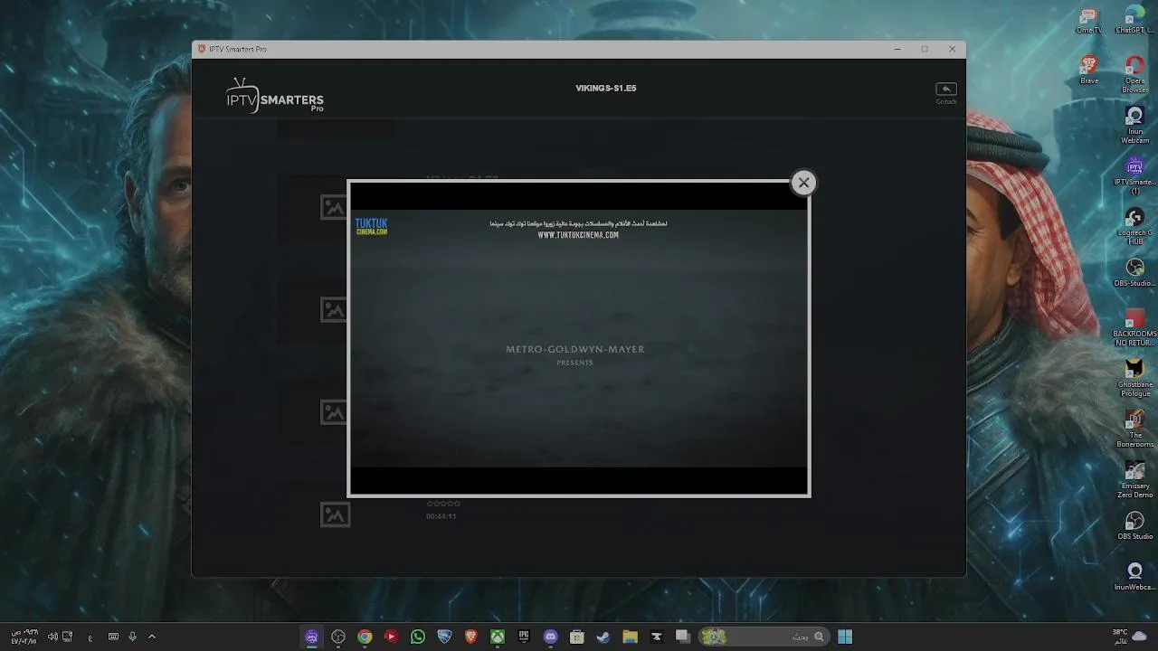1158x651 pixels.
Task: Open the ChatGPT desktop shortcut
Action: coord(1134,21)
